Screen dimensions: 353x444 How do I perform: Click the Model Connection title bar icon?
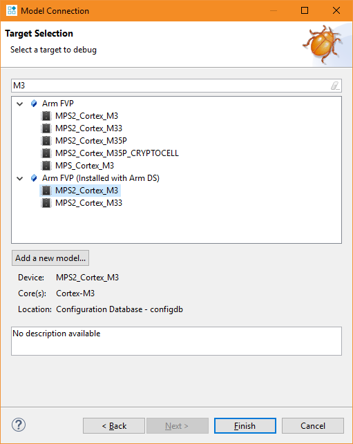tap(12, 10)
